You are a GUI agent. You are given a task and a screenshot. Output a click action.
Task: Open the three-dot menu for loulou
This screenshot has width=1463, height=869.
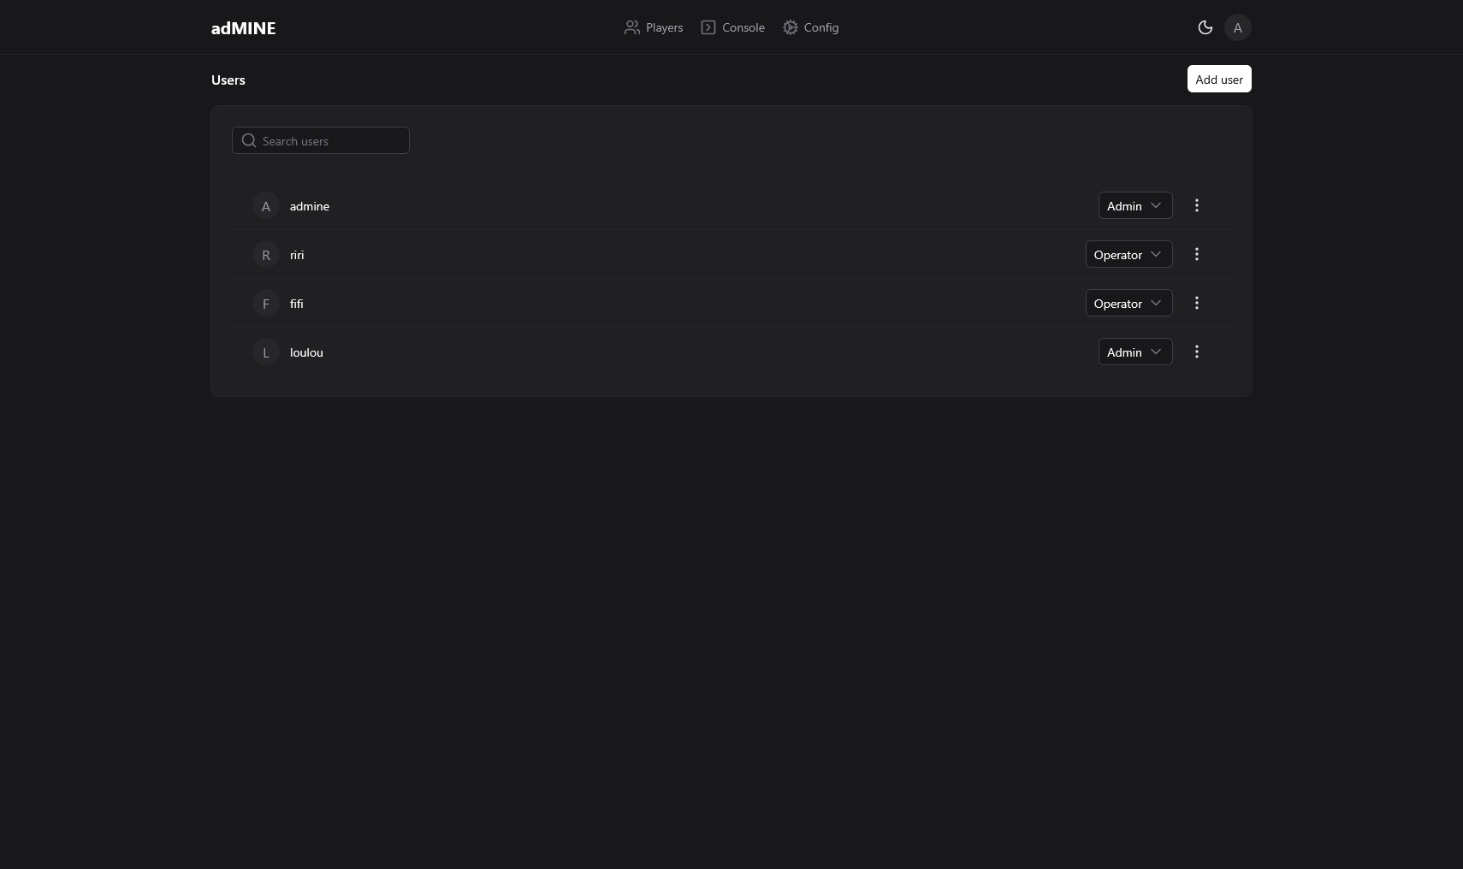coord(1196,352)
